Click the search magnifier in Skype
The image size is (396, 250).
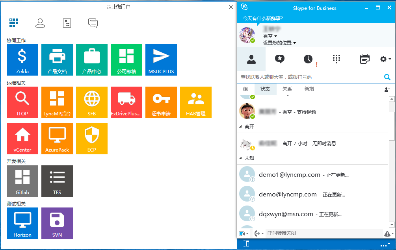coord(387,77)
